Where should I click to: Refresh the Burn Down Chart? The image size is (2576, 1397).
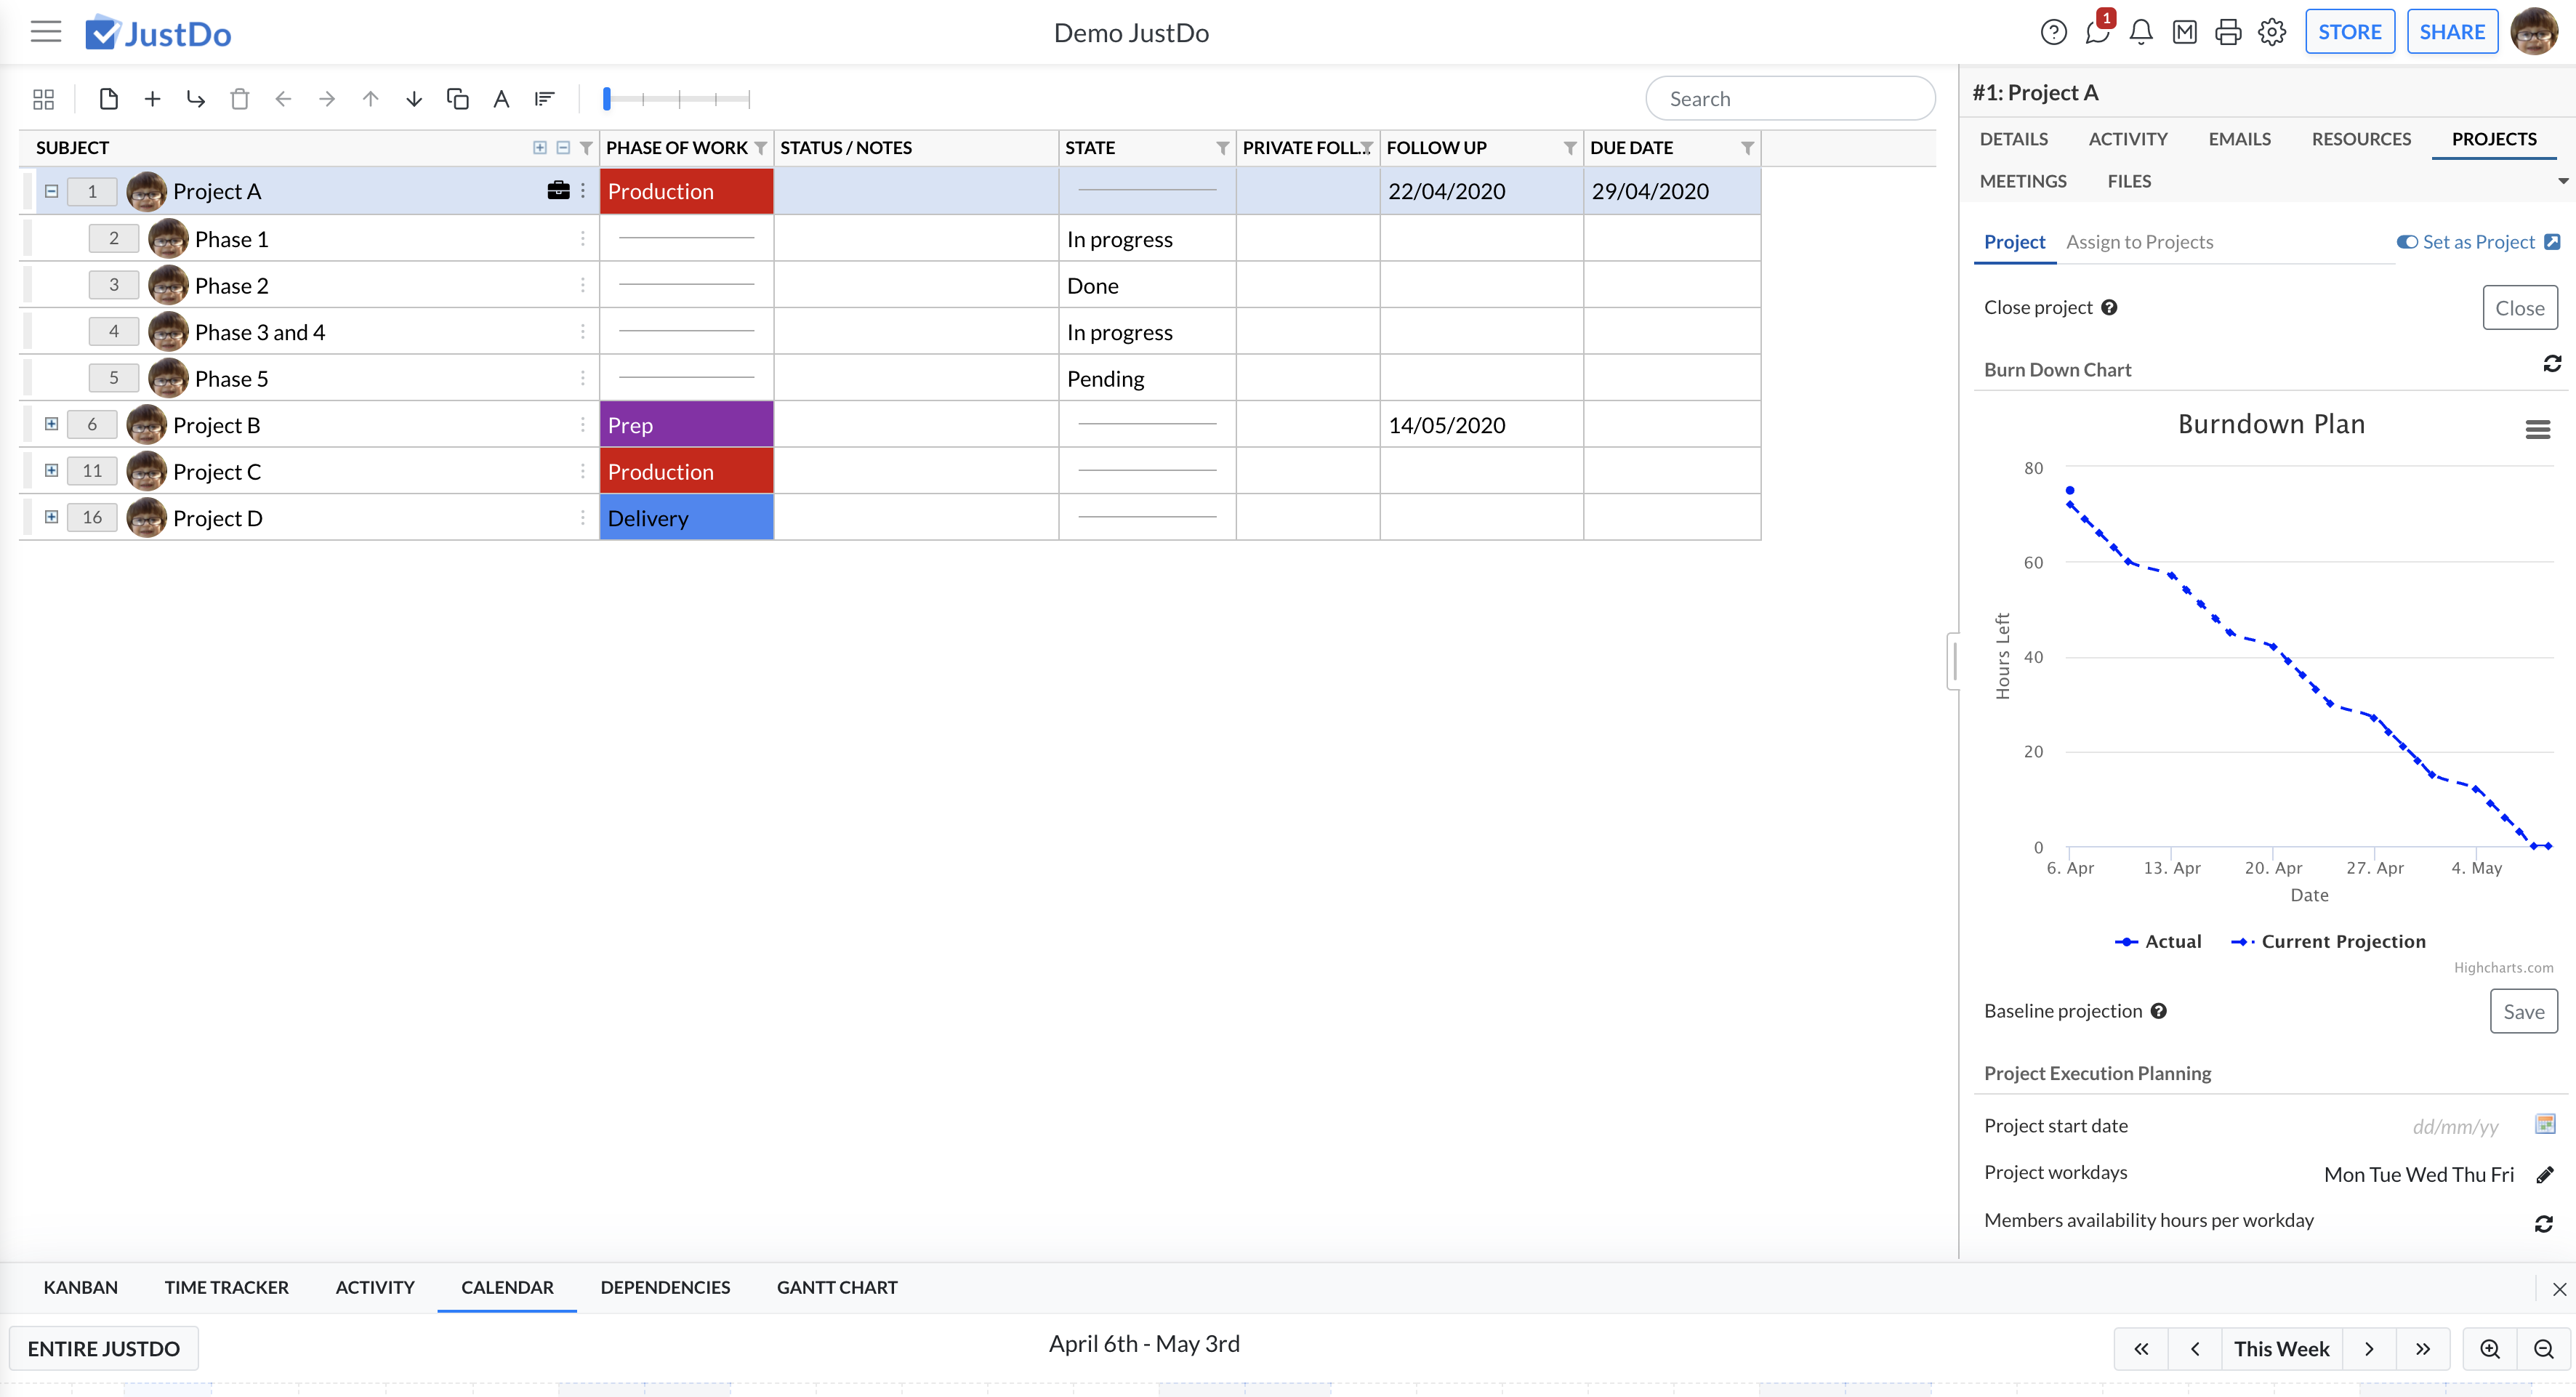click(x=2551, y=364)
